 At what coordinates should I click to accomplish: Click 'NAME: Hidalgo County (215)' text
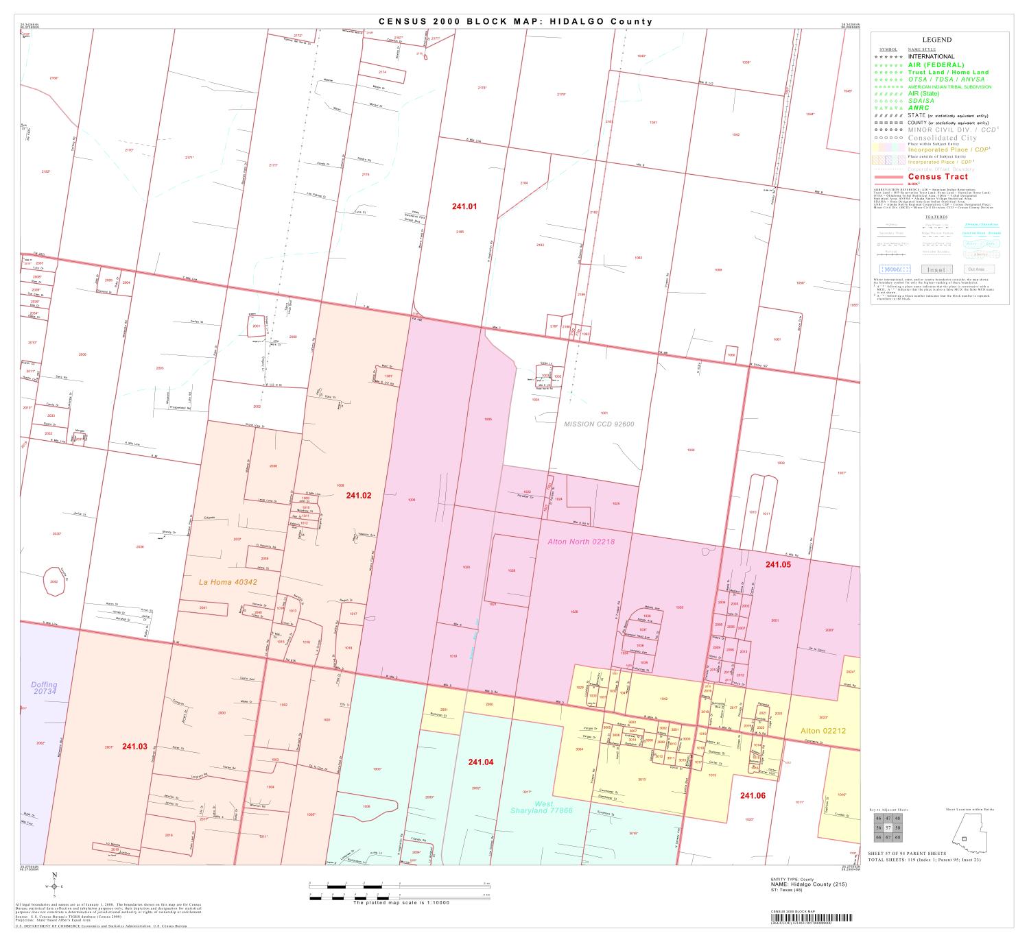(x=809, y=884)
